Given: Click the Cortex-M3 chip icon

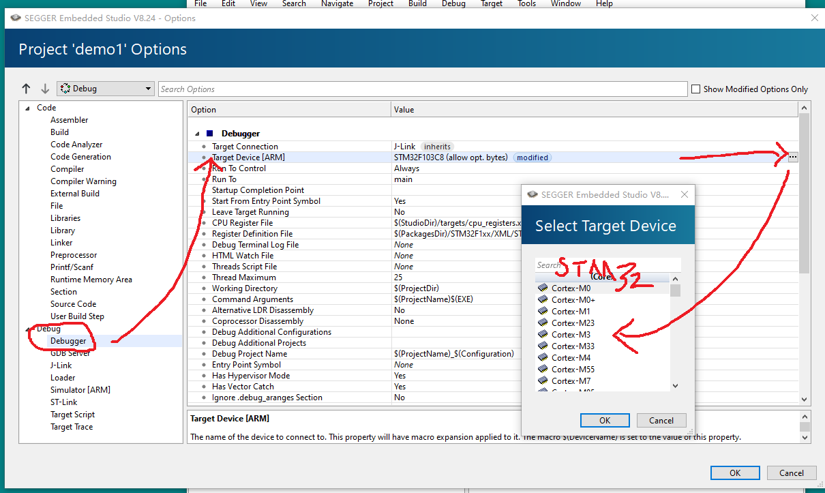Looking at the screenshot, I should pyautogui.click(x=543, y=335).
